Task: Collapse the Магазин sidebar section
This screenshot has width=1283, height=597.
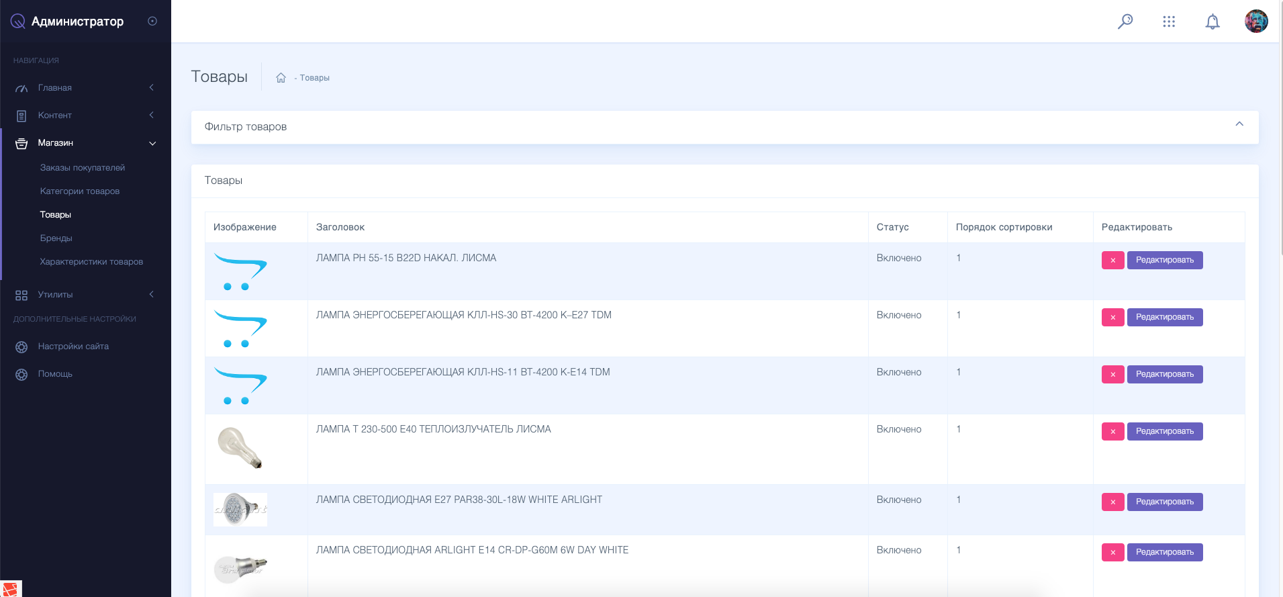Action: pyautogui.click(x=85, y=143)
